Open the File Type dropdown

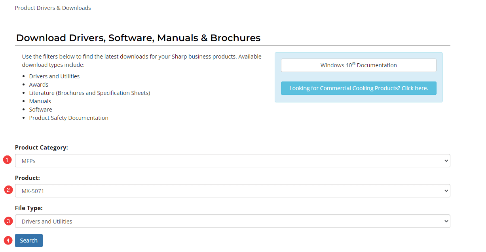click(x=232, y=221)
